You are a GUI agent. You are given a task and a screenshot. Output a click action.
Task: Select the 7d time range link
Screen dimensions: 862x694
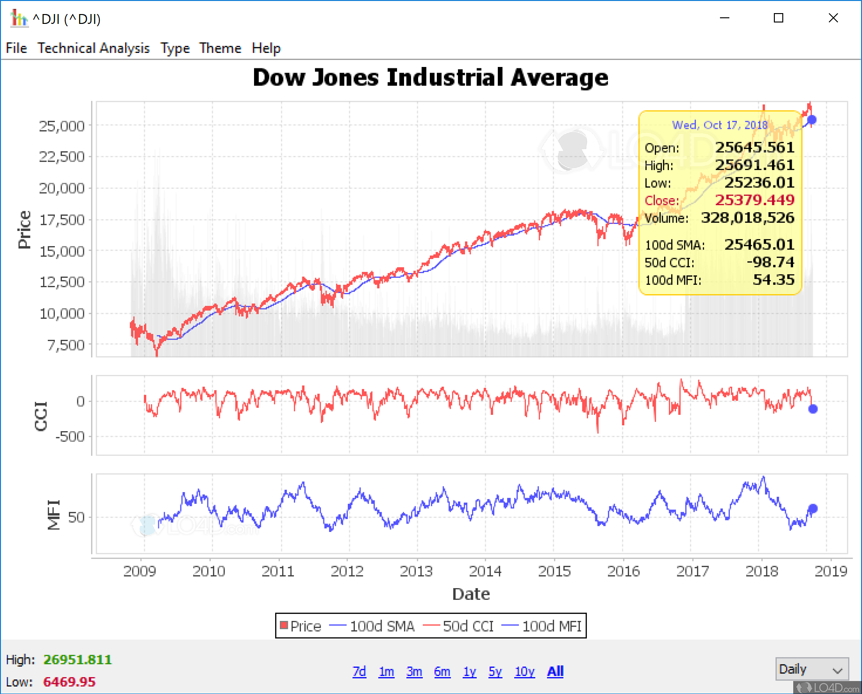(x=359, y=672)
